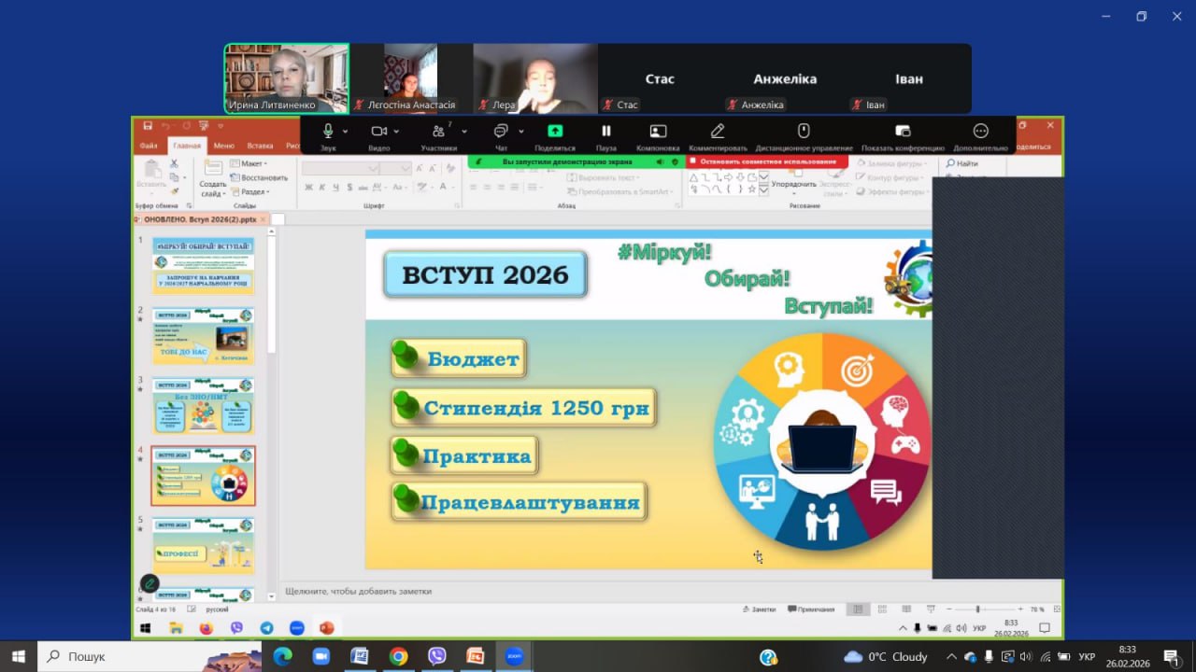Screen dimensions: 1196x672
Task: Stop sharing with the red button
Action: 767,161
